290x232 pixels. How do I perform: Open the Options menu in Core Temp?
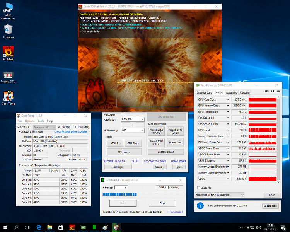(30, 121)
